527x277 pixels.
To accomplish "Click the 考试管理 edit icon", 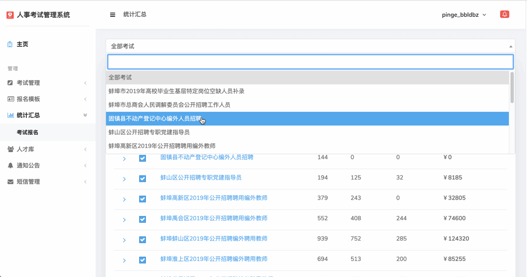I will [x=11, y=83].
